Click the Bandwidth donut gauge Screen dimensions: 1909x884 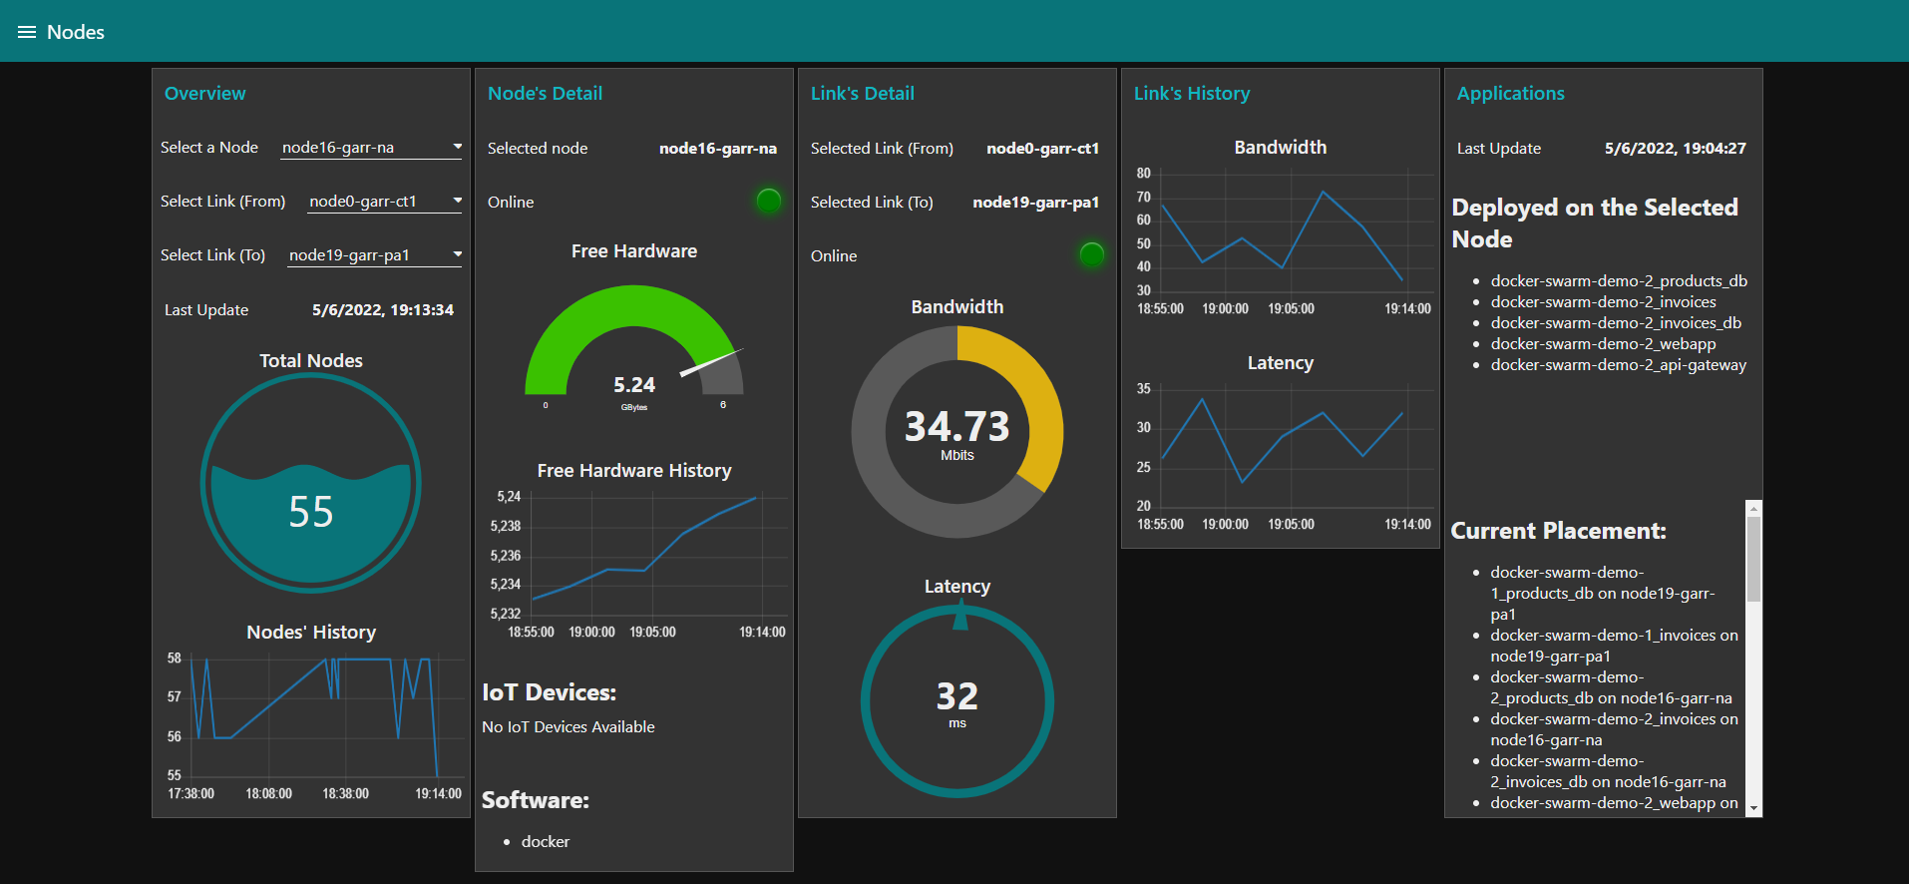click(x=957, y=432)
